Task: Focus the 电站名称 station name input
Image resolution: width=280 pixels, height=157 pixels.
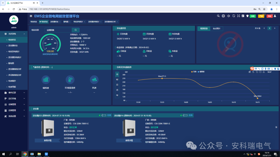Action: coord(58,30)
